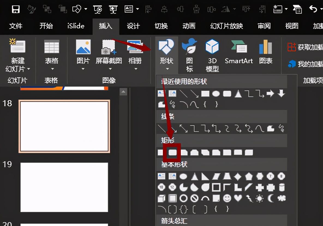Expand the 屏幕截图 dropdown arrow

(110, 69)
